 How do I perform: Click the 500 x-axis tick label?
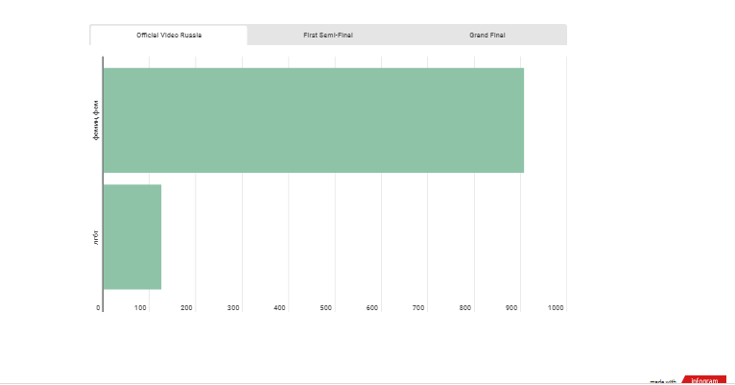point(326,308)
